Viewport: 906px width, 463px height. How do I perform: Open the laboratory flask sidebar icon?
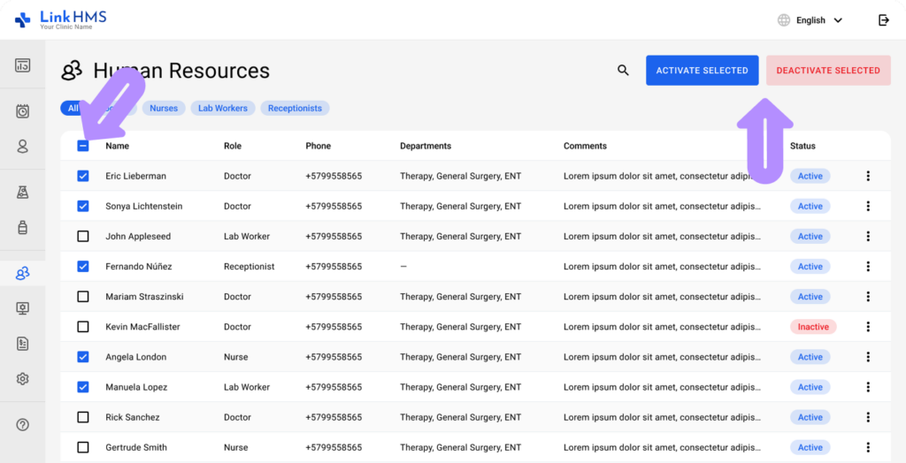pyautogui.click(x=22, y=193)
